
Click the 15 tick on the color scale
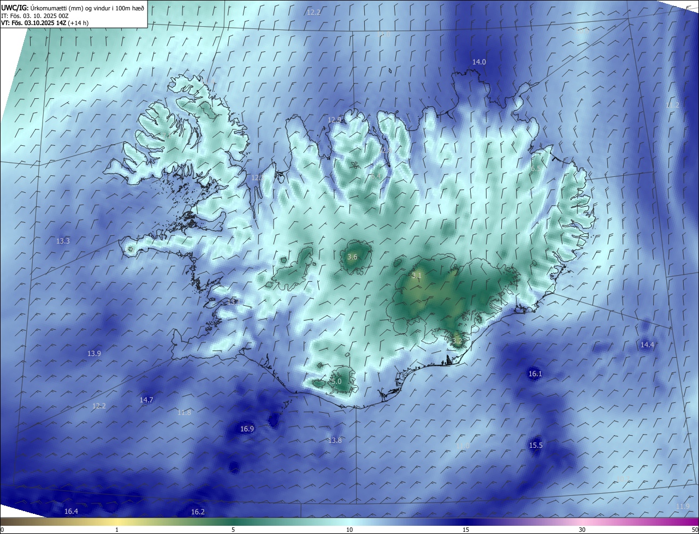click(x=466, y=530)
